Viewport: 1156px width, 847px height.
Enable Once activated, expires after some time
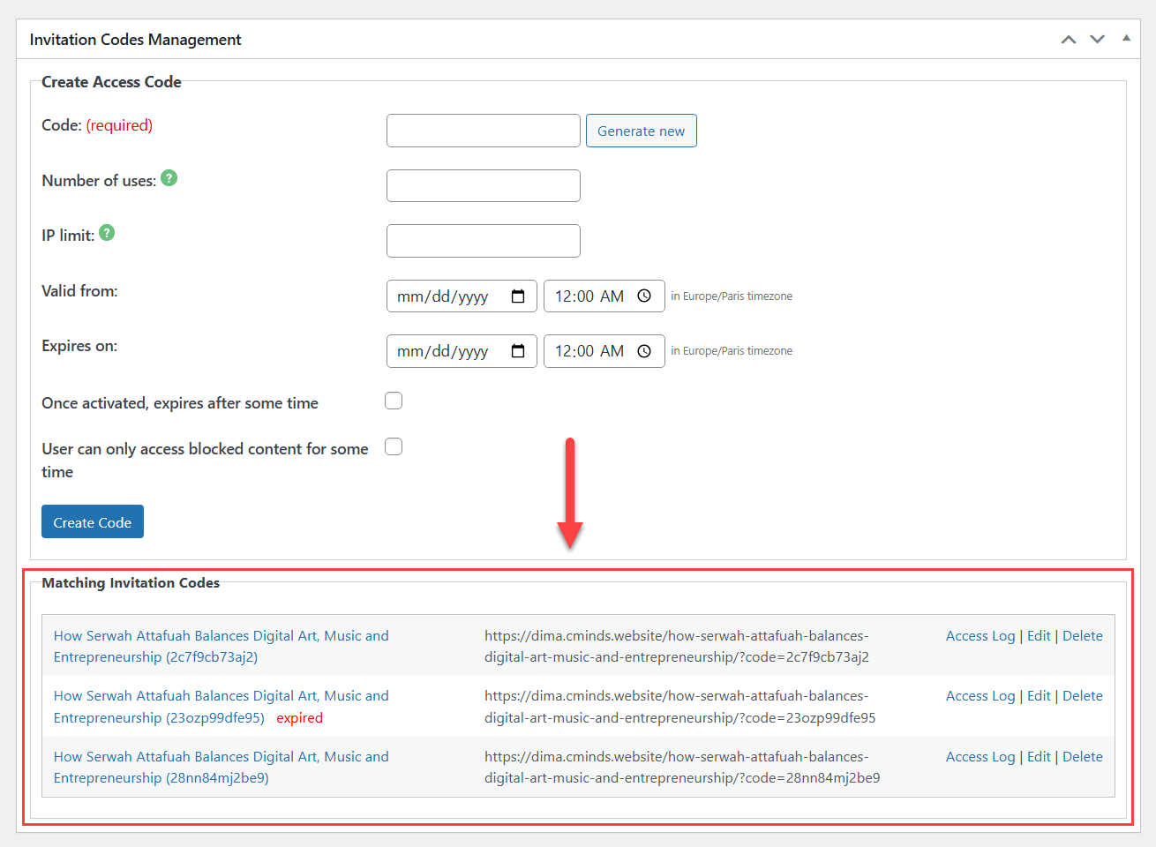coord(394,401)
